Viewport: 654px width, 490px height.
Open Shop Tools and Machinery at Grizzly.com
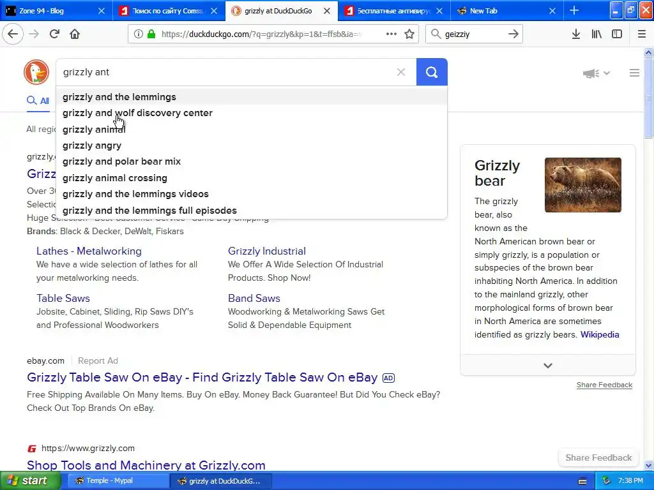point(146,465)
